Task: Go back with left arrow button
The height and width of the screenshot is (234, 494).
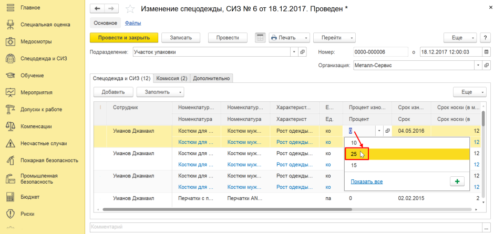Action: click(x=97, y=9)
